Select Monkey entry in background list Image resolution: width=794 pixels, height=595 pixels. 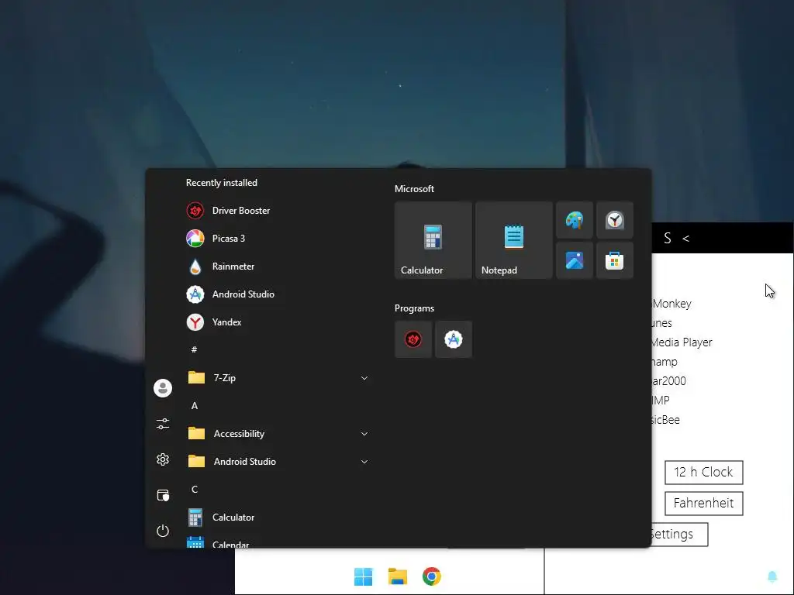(x=671, y=304)
